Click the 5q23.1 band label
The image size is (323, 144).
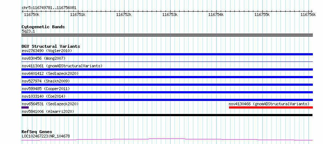(28, 31)
